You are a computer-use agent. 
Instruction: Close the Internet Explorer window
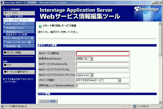pos(160,2)
